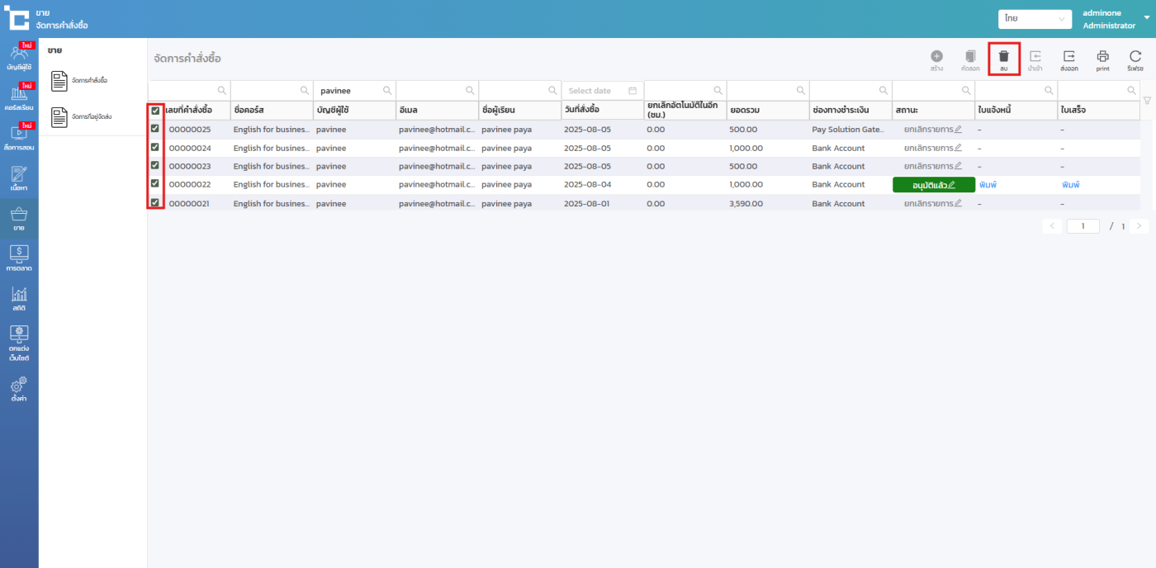
Task: Refresh the order list (รีเฟรช)
Action: pos(1135,56)
